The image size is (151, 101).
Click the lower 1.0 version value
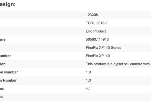click(x=88, y=80)
